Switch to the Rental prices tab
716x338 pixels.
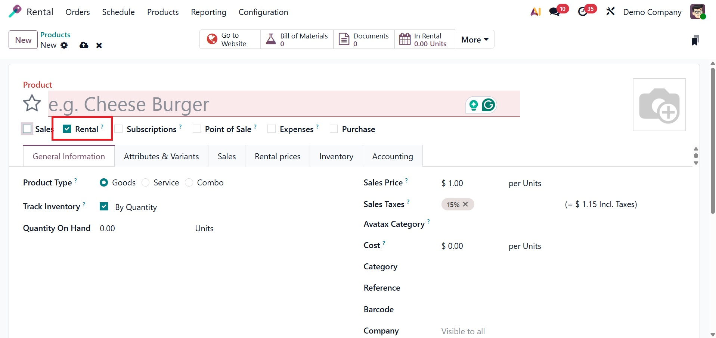click(x=278, y=157)
